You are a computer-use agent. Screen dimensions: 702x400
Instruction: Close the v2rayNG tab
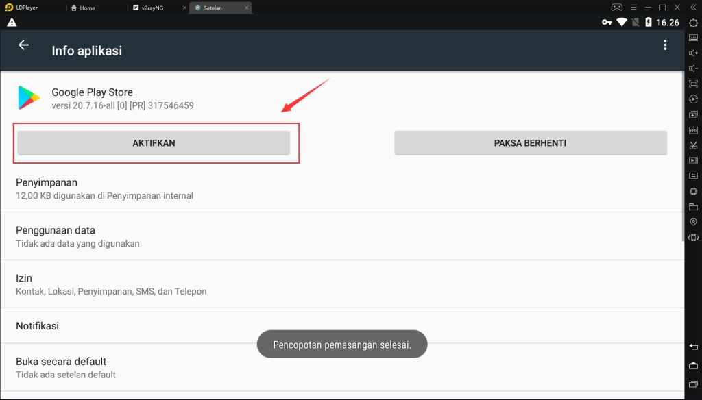tap(184, 8)
